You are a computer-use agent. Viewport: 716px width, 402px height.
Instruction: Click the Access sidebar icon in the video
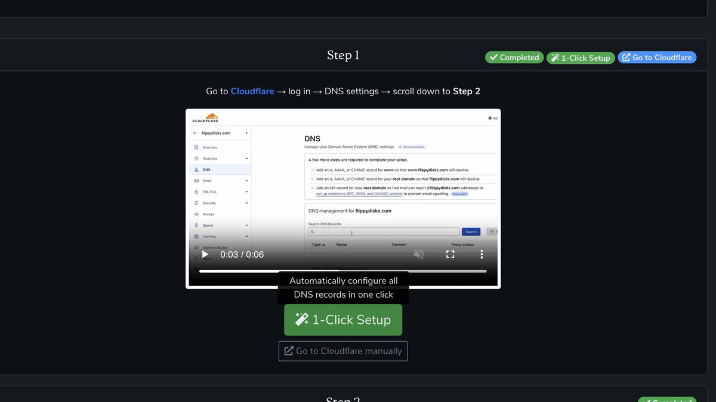point(196,214)
